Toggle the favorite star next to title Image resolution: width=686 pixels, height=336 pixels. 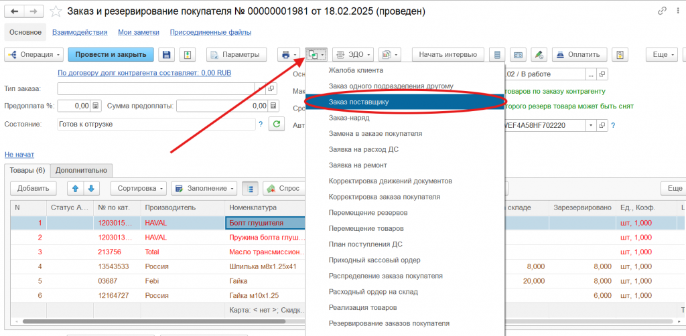56,11
